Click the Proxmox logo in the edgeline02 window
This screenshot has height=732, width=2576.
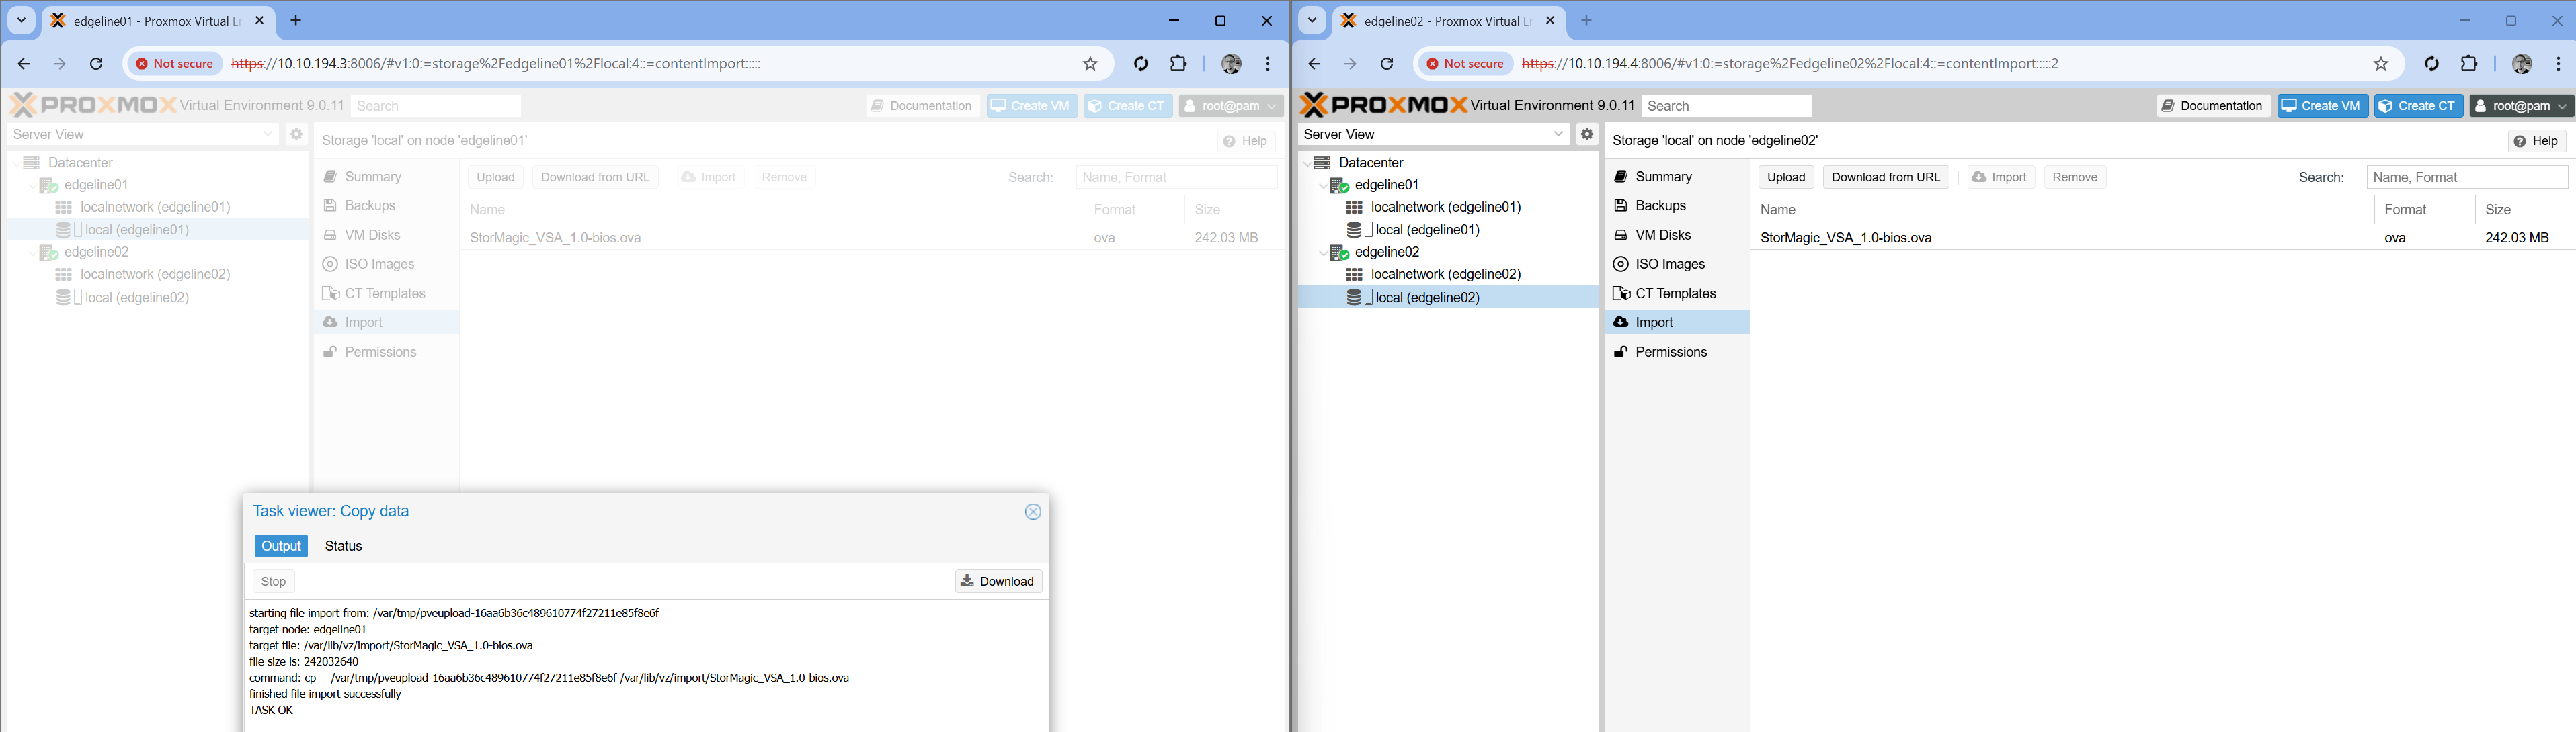[1383, 105]
